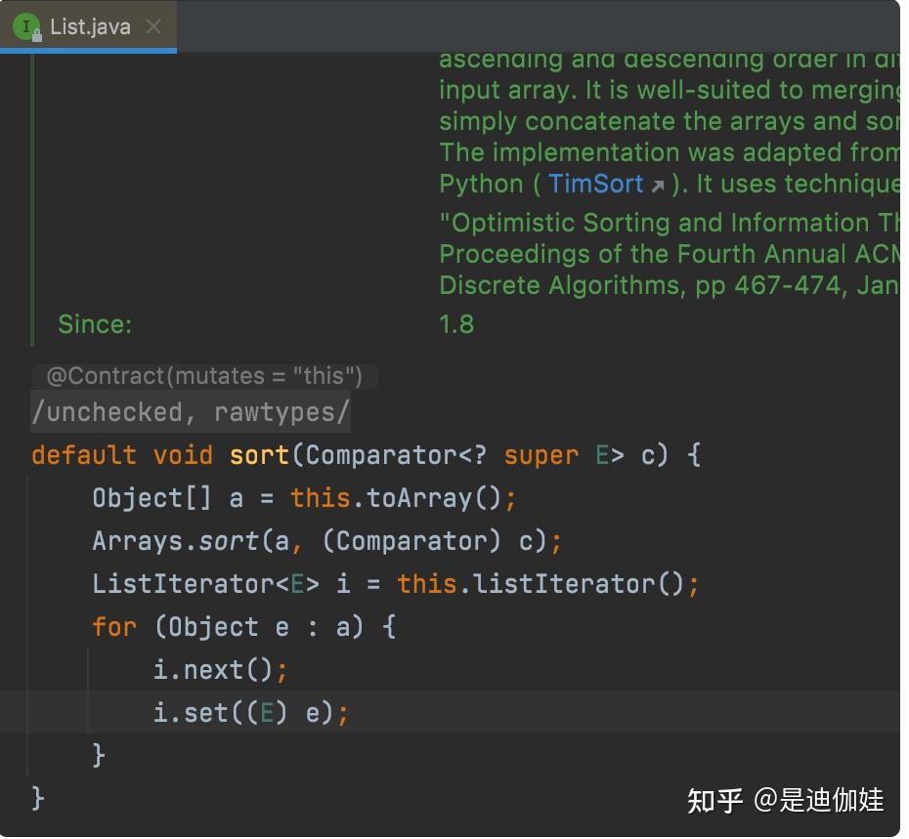Click the 'for' keyword

click(114, 627)
